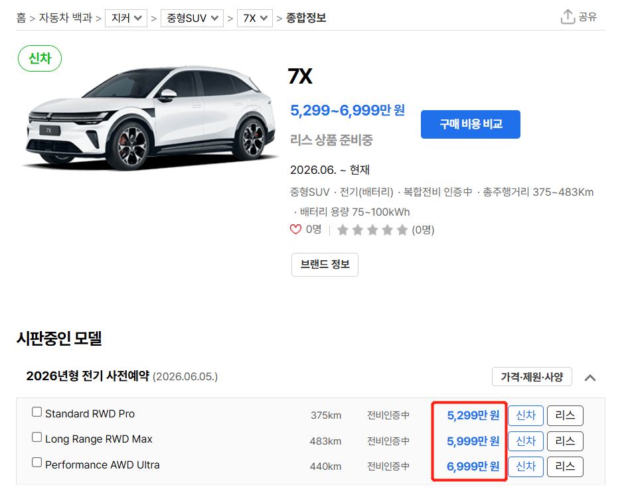Click the star rating icons
This screenshot has width=628, height=501.
[x=372, y=230]
